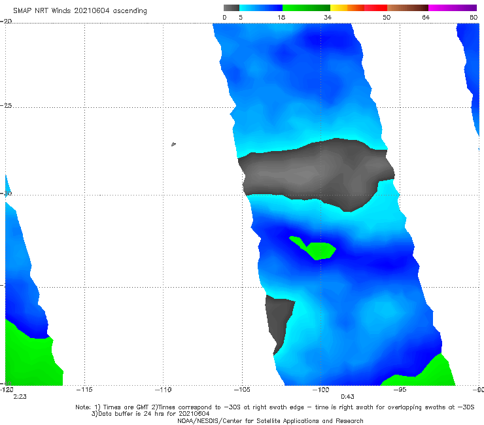484x425 pixels.
Task: Select the gray 0-5 colorbar segment
Action: (232, 8)
